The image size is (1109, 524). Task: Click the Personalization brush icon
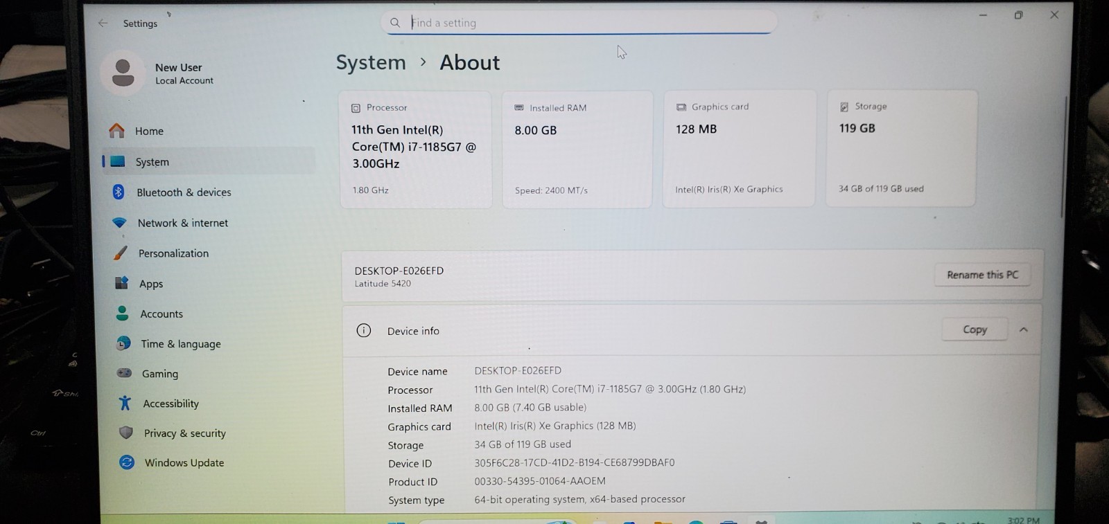point(121,253)
